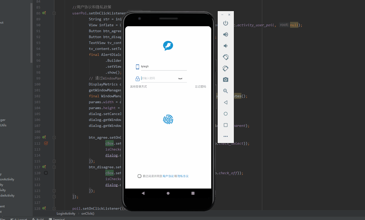Click the 忘记密码 forgot password link
This screenshot has width=365, height=220.
[x=200, y=86]
